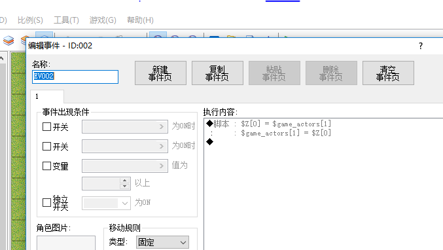Select the lowest map layer icon in the main toolbar
443x250 pixels.
(x=9, y=41)
